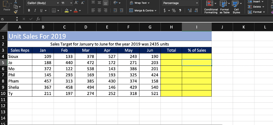Select the '% of Sales' header cell
Image resolution: width=273 pixels, height=125 pixels.
197,50
